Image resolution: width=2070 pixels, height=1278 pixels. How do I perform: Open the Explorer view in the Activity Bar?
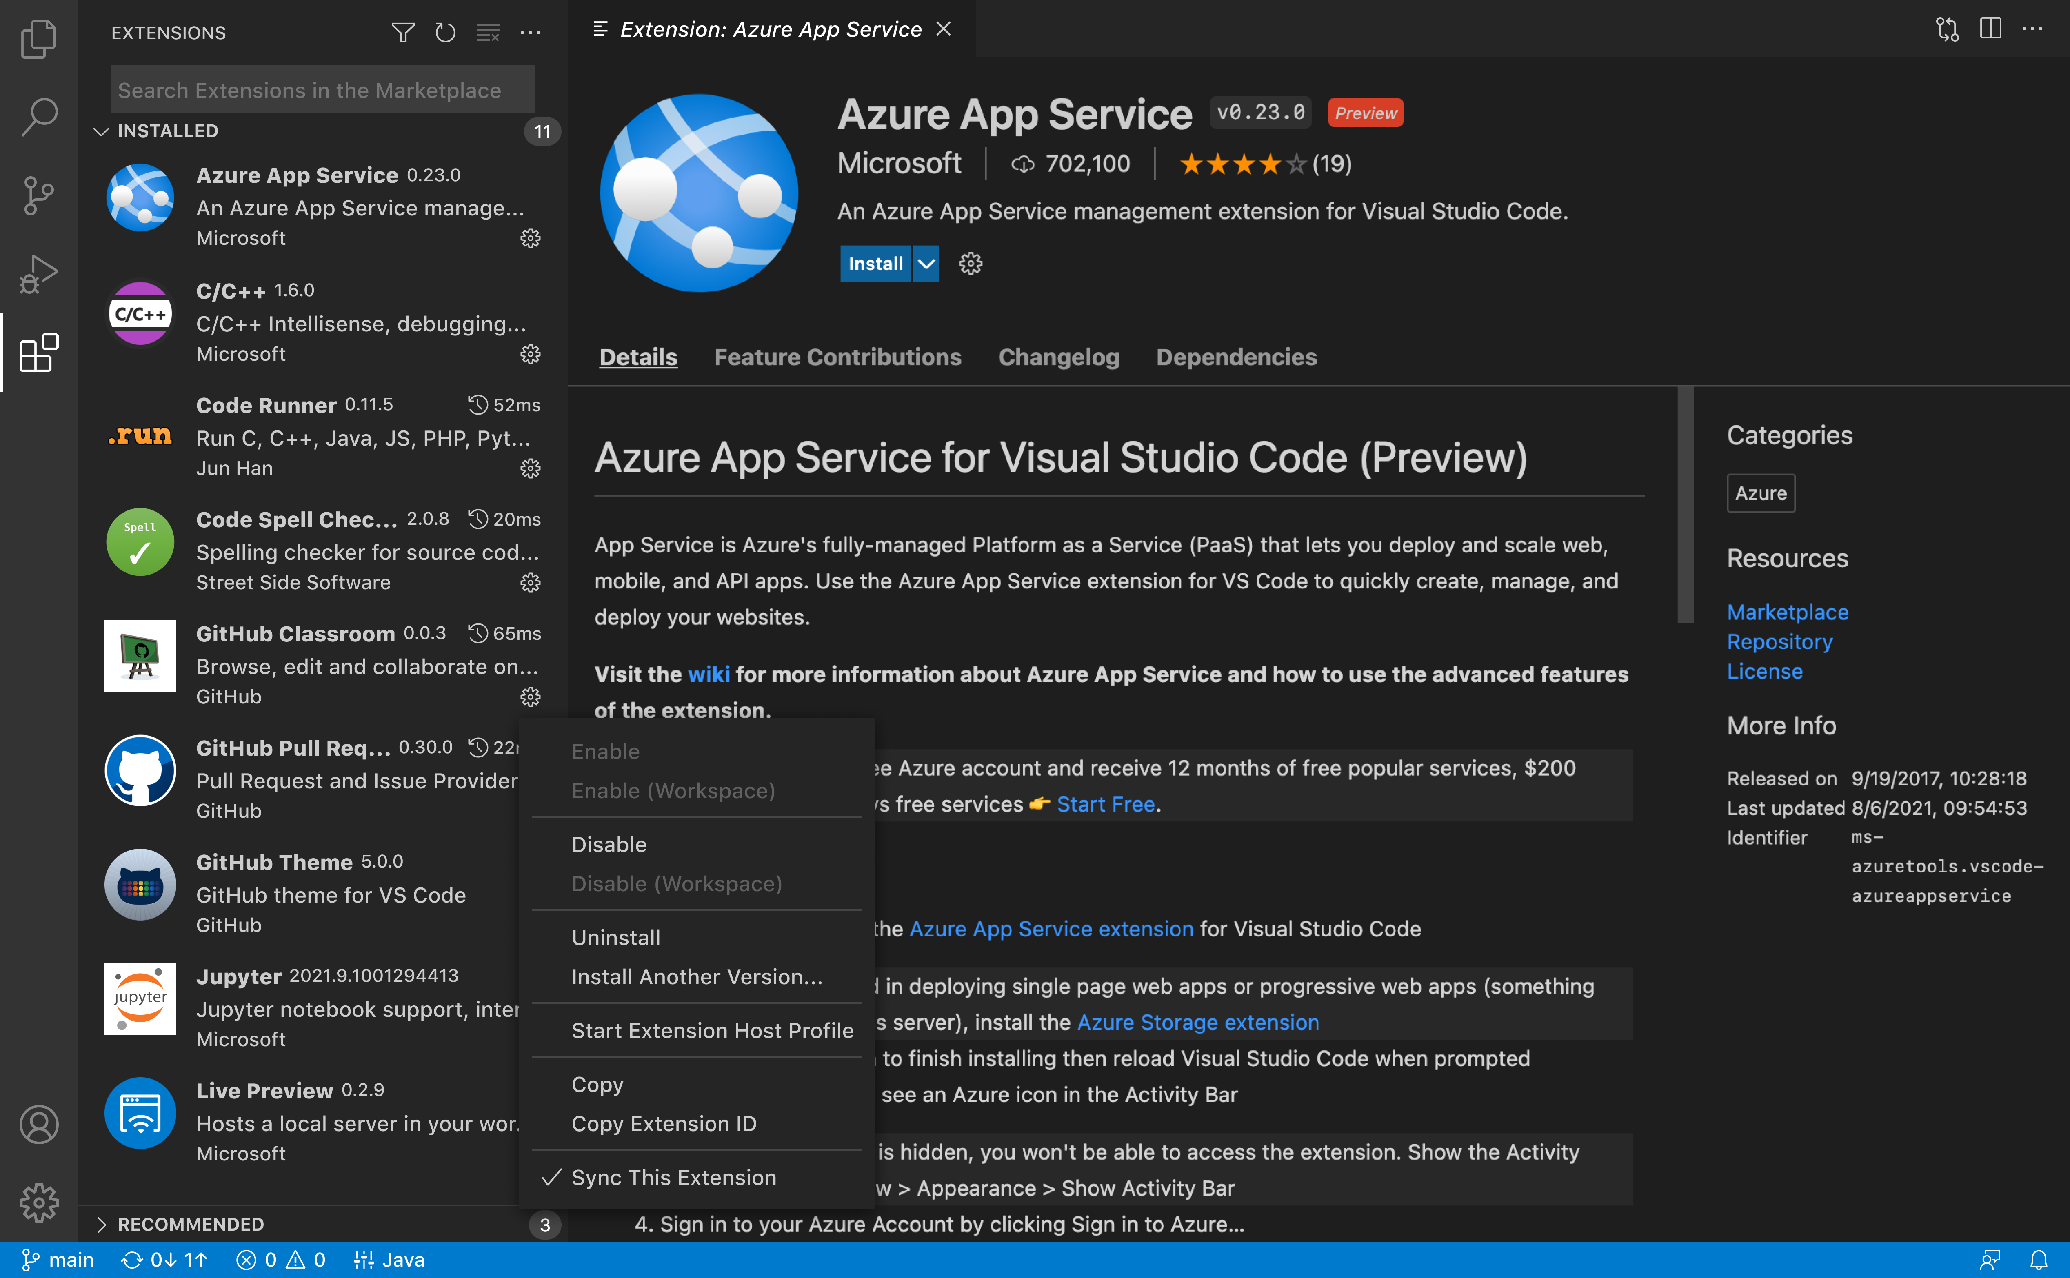(38, 38)
